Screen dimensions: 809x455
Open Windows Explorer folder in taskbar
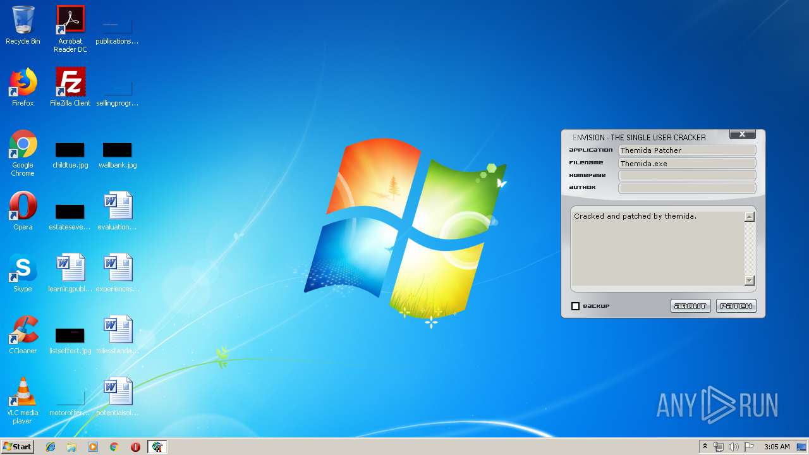(71, 447)
